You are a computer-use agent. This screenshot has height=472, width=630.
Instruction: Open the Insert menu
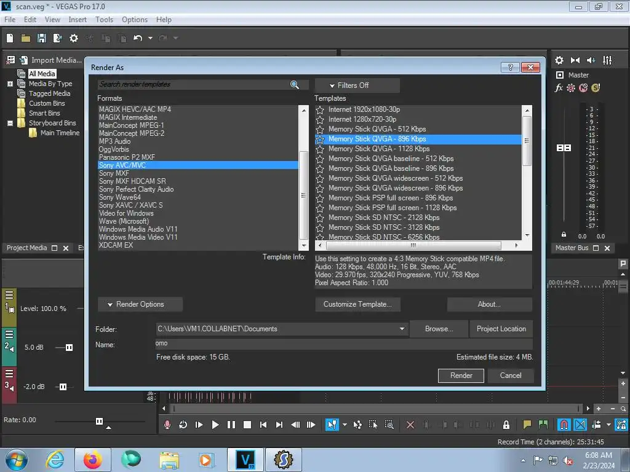pos(77,19)
